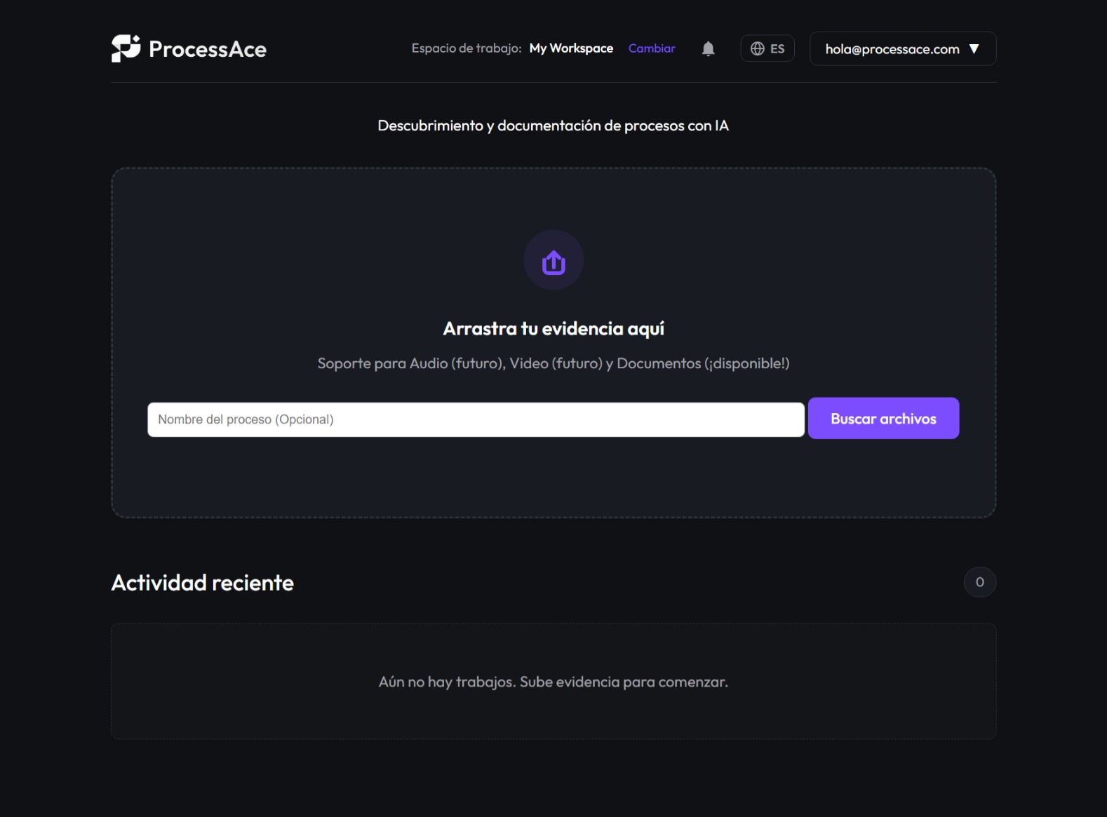Screen dimensions: 1107x817
Task: Focus the Nombre del proceso field
Action: pos(476,419)
